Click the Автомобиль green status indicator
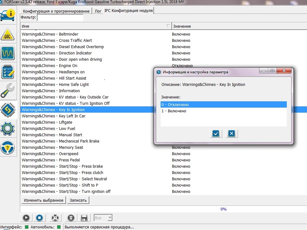Screen dimensions: 307x230 click(59, 227)
